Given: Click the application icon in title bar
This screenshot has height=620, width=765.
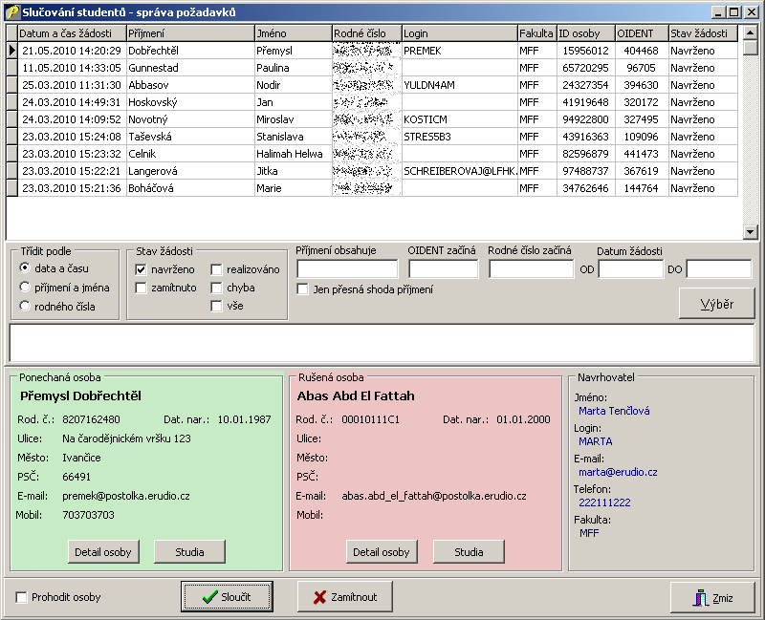Looking at the screenshot, I should pyautogui.click(x=11, y=12).
